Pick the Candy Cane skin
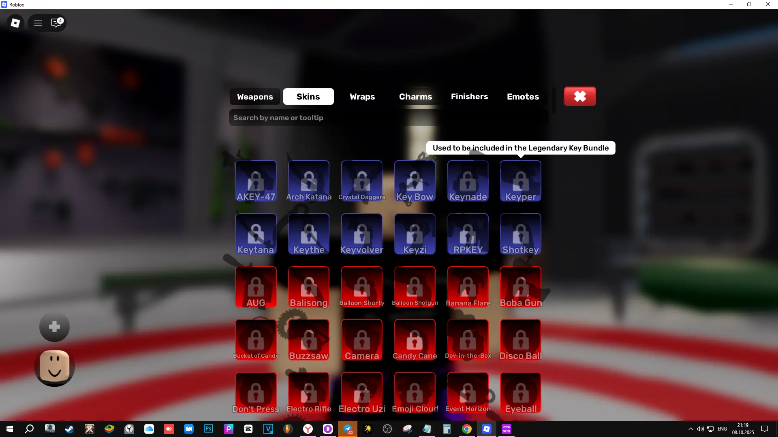This screenshot has width=778, height=437. (415, 340)
